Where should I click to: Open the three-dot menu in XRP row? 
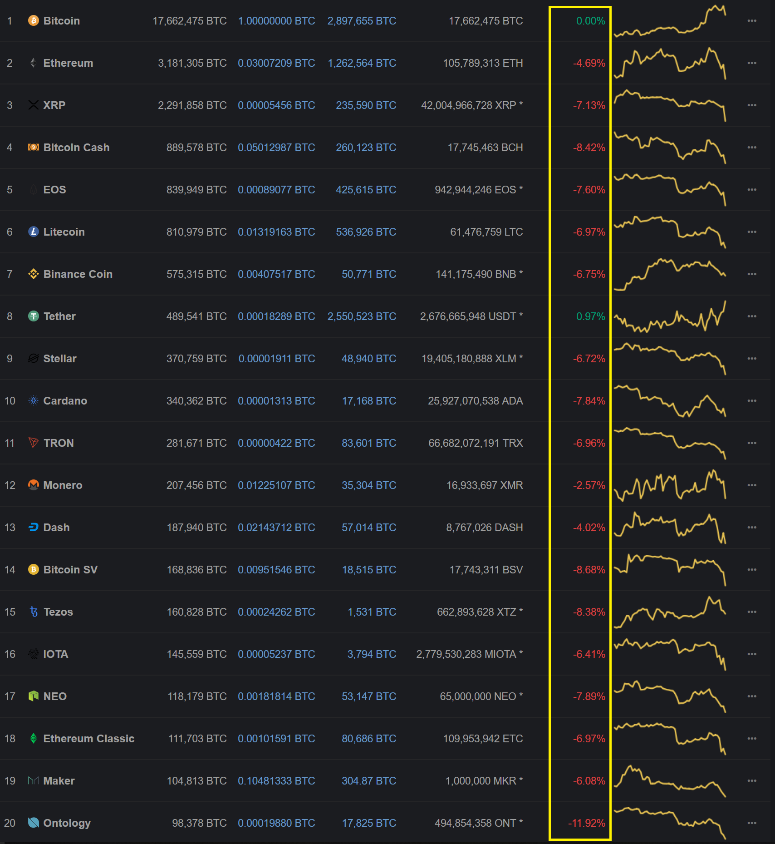tap(752, 105)
